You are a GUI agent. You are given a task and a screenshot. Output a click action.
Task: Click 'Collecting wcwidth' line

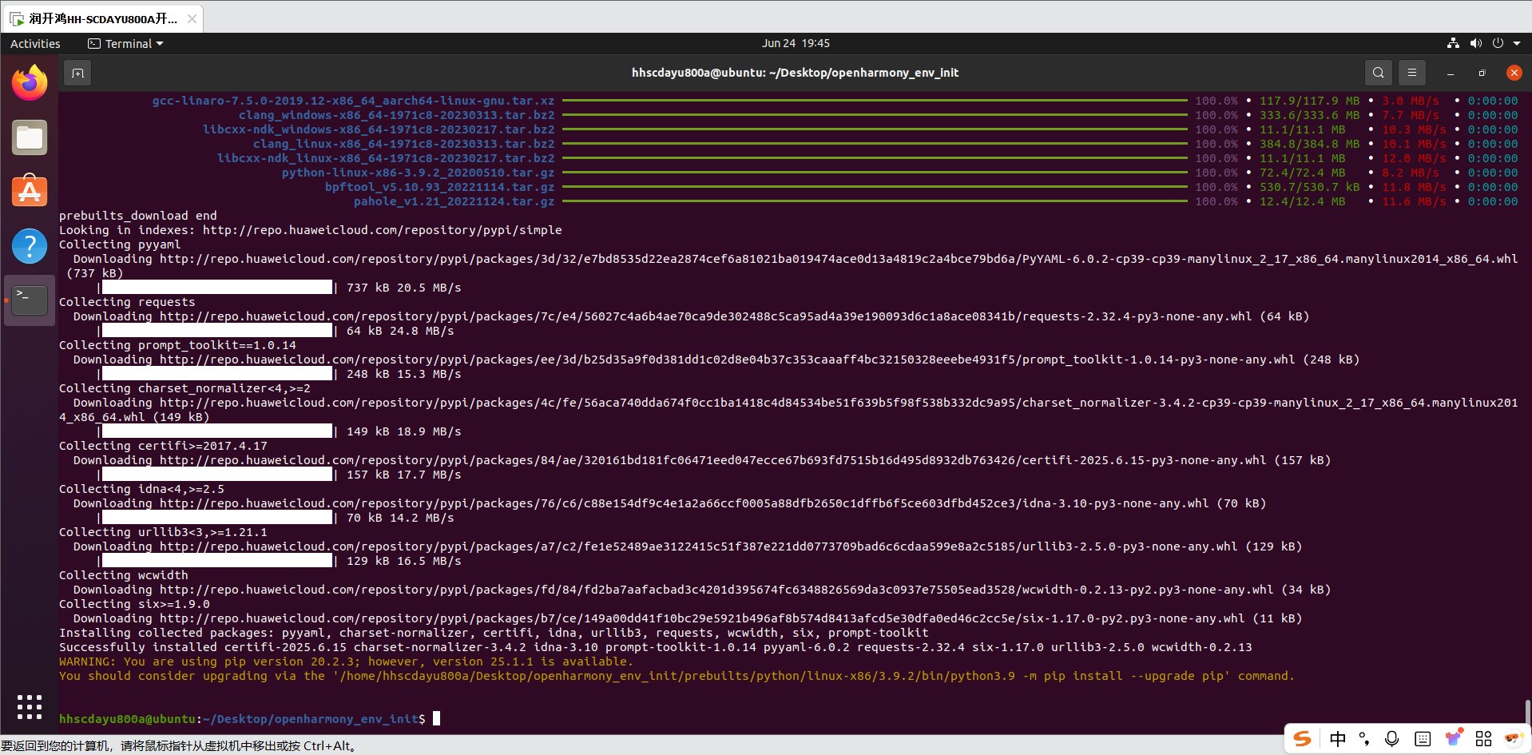[x=124, y=575]
